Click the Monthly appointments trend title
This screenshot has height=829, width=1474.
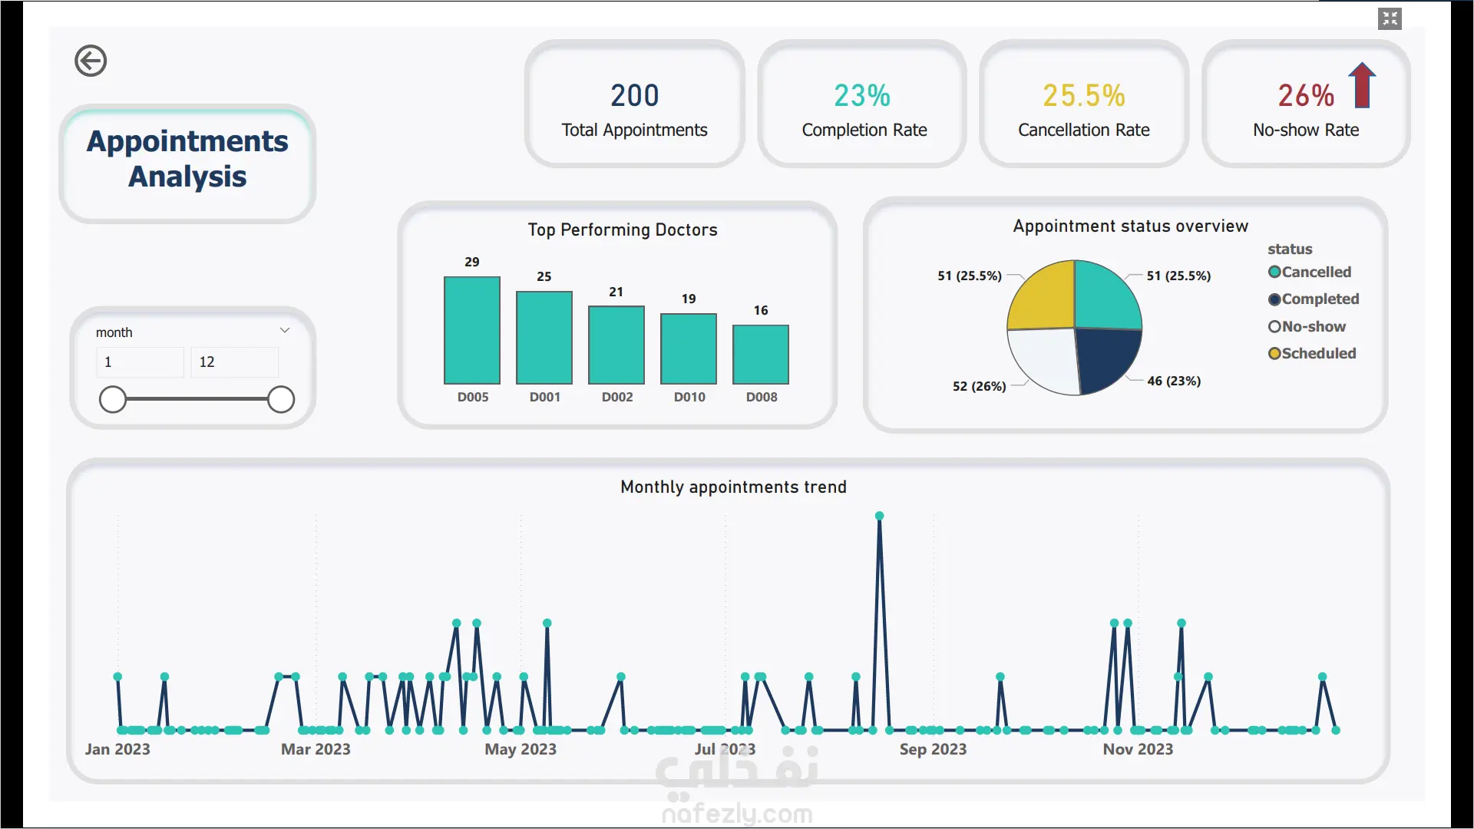click(733, 487)
